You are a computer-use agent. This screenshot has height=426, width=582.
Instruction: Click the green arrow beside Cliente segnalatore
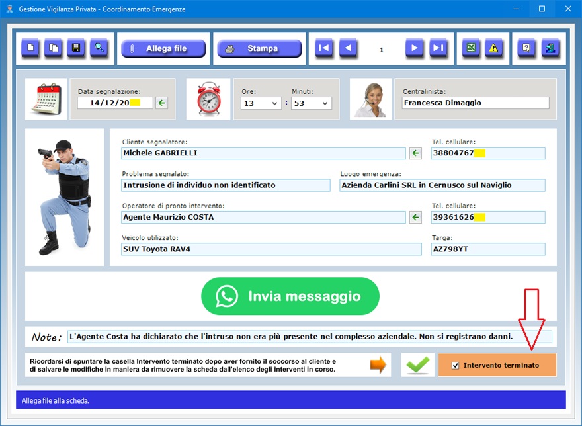[415, 153]
